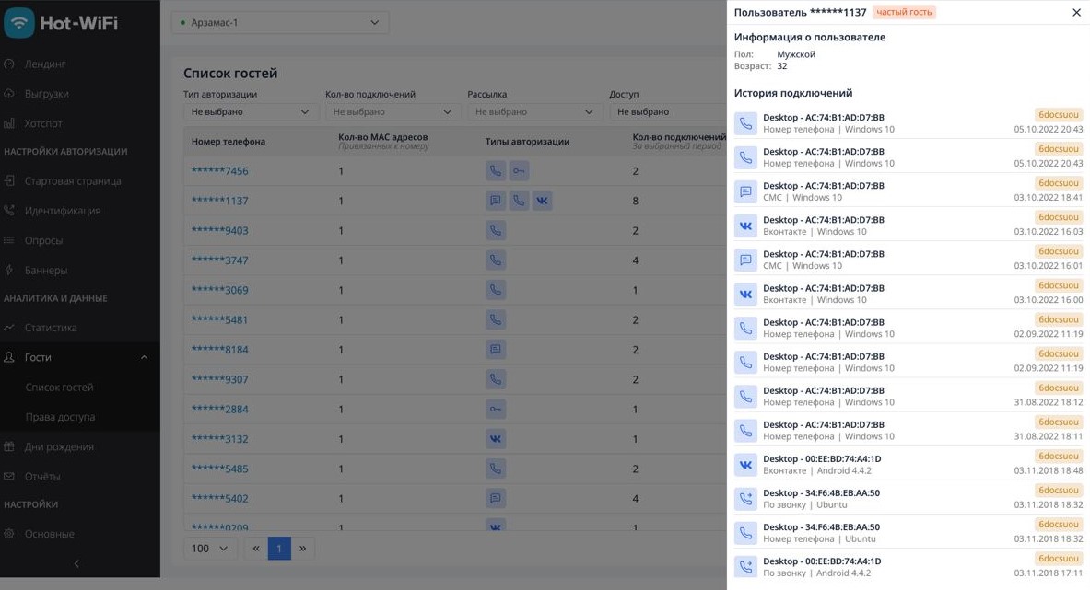Click call icon of 03.11.2018 17:11 connection
Viewport: 1090px width, 590px height.
746,567
